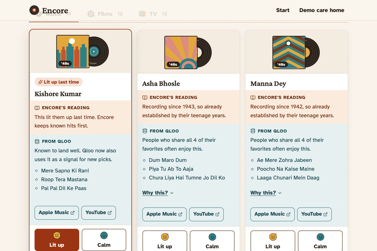Click song 'Poocho Na Kaise Maine'
The height and width of the screenshot is (251, 377).
(286, 169)
